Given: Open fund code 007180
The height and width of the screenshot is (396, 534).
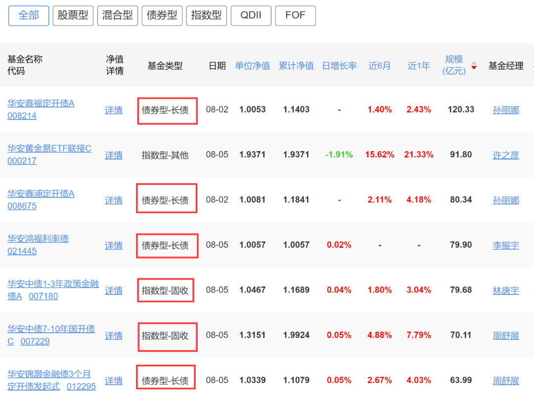Looking at the screenshot, I should pos(43,296).
